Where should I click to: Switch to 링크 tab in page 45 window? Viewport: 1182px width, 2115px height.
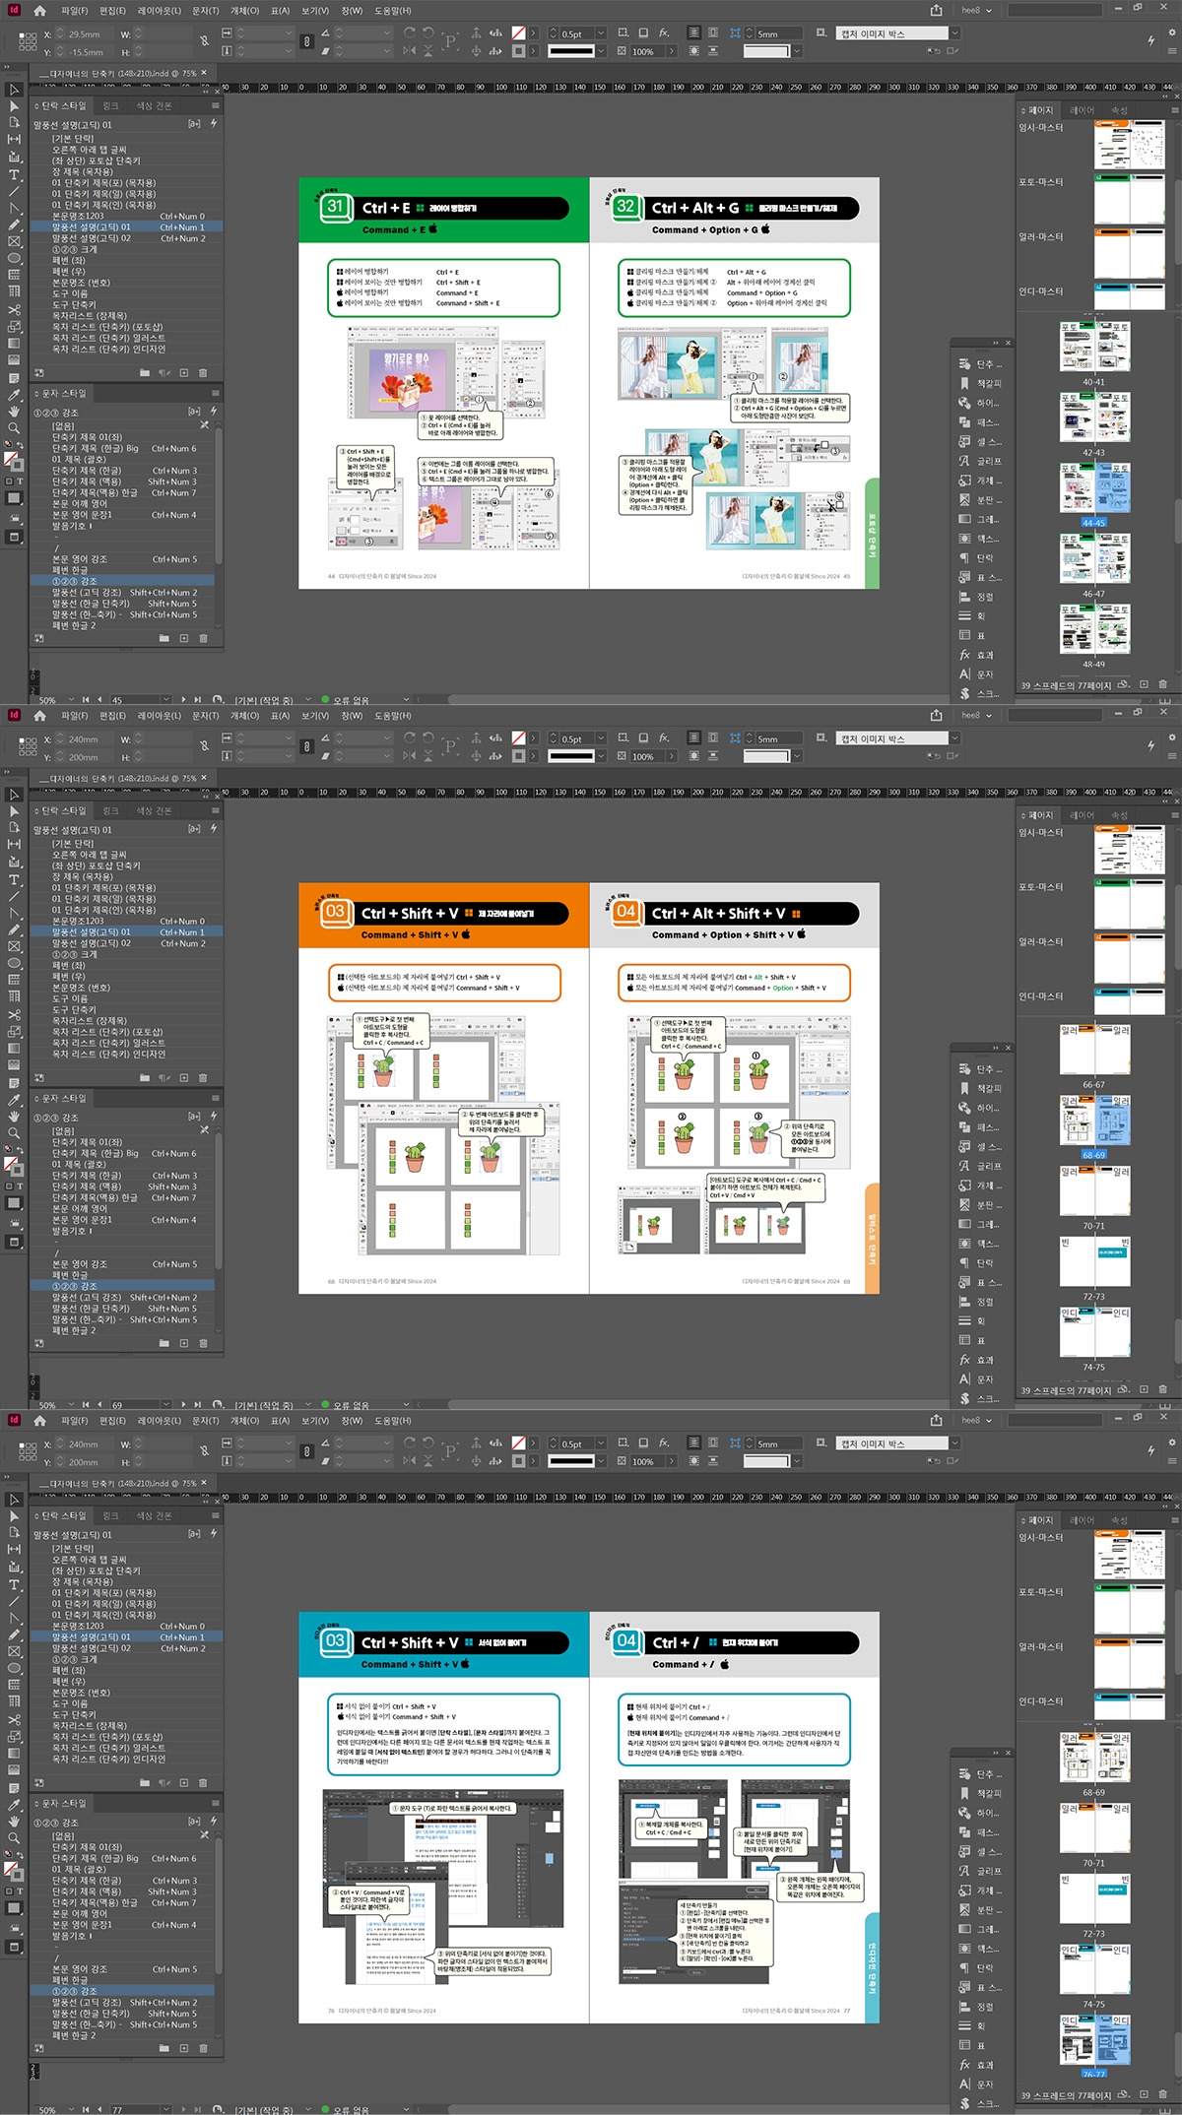pos(110,105)
